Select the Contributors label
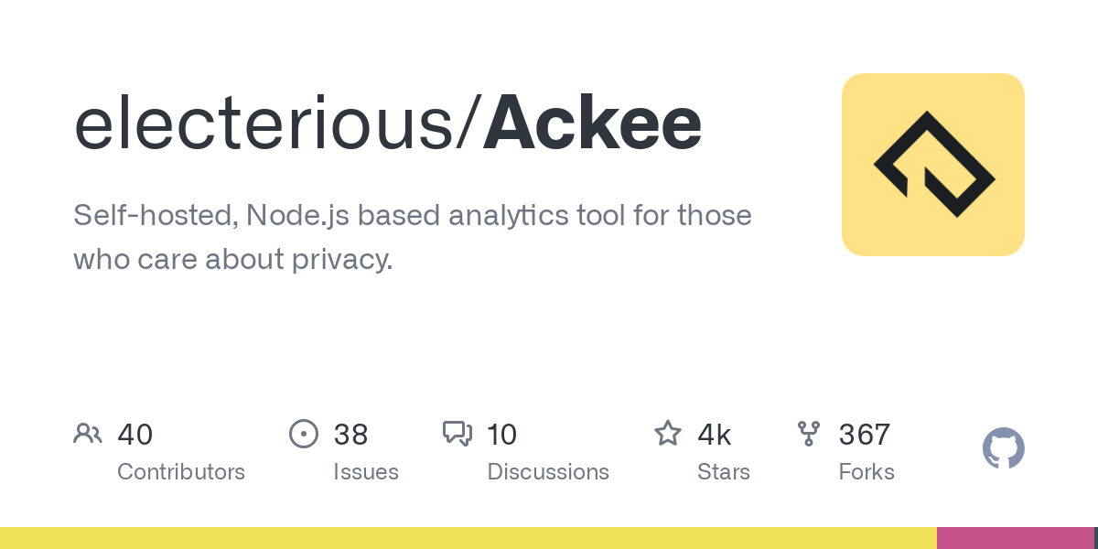This screenshot has height=549, width=1098. (181, 472)
